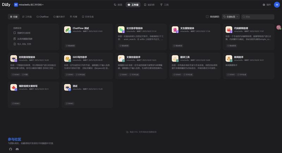This screenshot has height=153, width=282.
Task: Open the 文案创意助手 card title
Action: [134, 57]
